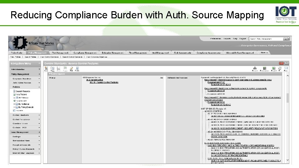Expand the Authoritative Sources submenu
The height and width of the screenshot is (168, 299).
[x=39, y=83]
